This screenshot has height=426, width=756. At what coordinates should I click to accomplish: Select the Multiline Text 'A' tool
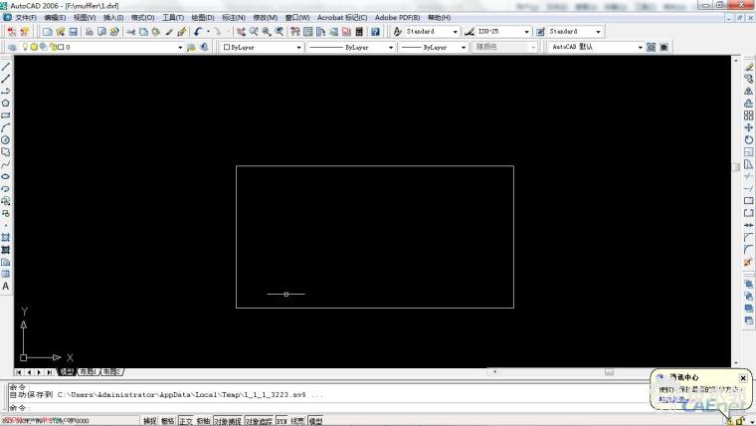tap(6, 286)
